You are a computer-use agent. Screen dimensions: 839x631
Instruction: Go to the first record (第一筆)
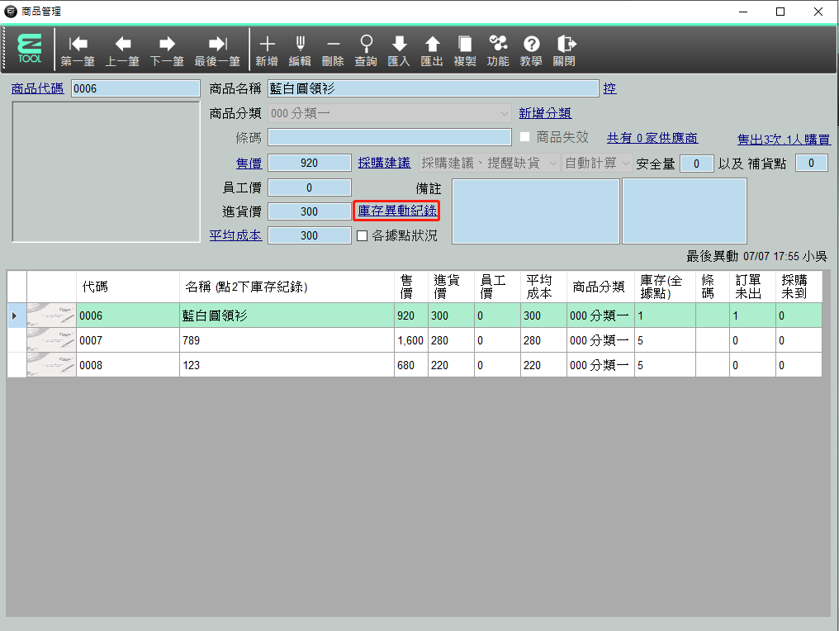pos(78,50)
